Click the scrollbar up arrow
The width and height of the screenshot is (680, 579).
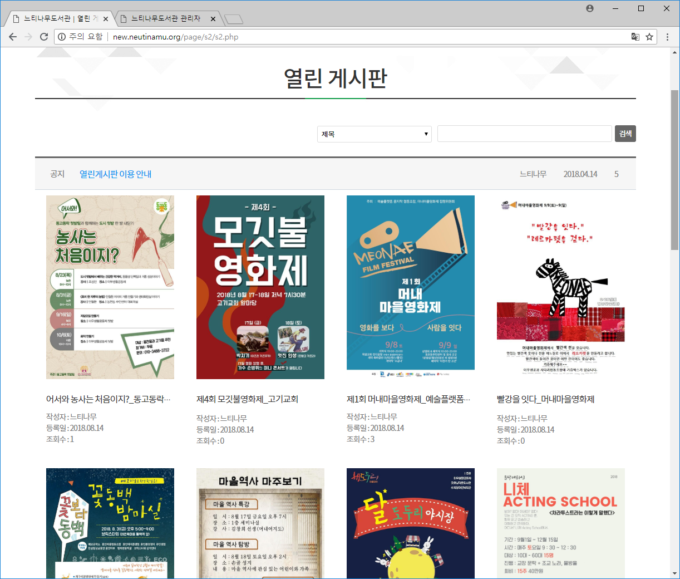pos(675,52)
